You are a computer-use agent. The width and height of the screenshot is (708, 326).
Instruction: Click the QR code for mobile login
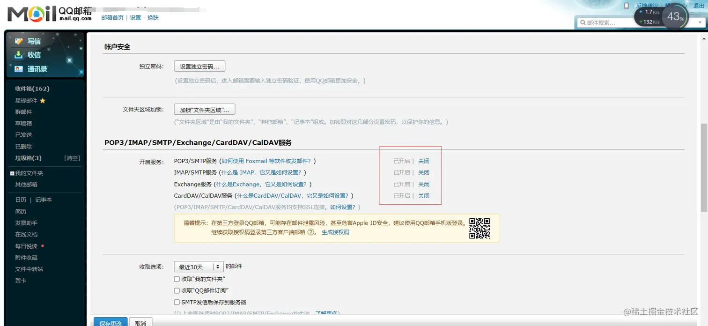pyautogui.click(x=480, y=228)
